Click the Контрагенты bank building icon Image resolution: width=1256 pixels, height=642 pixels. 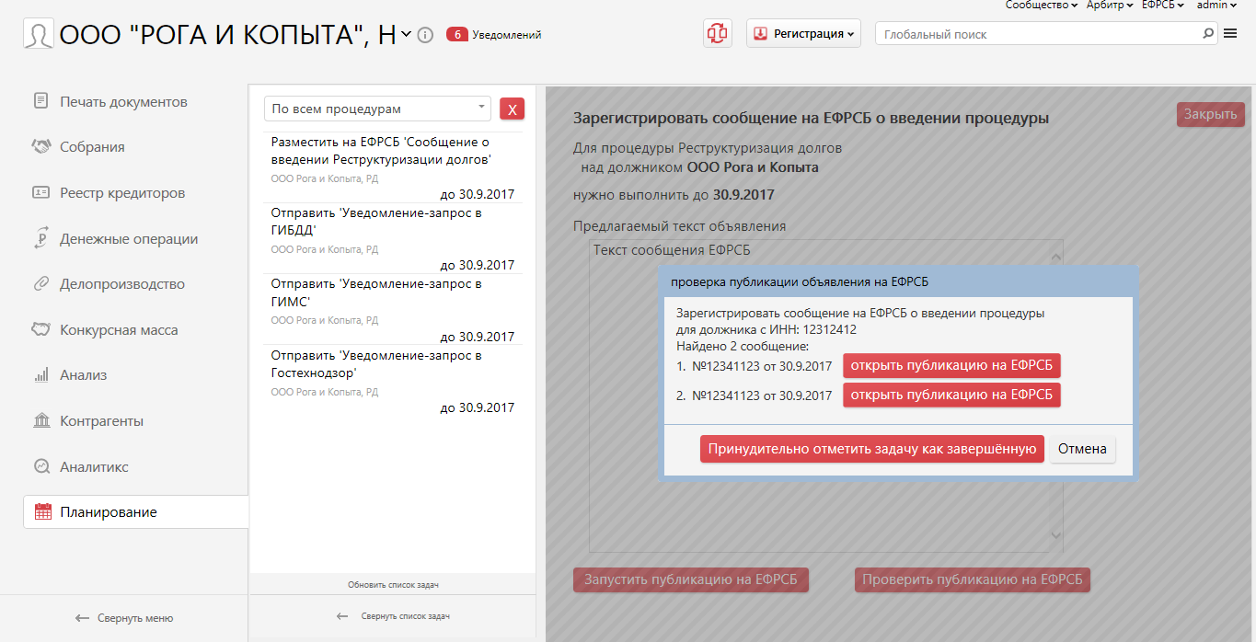pos(40,421)
